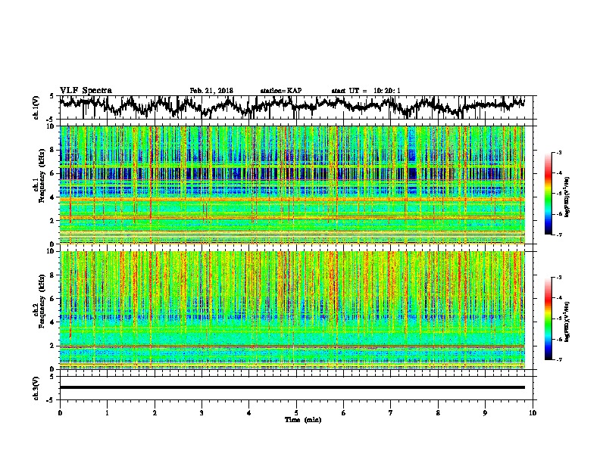Click the "VLF Spectra" plot title
This screenshot has height=463, width=600.
(x=86, y=91)
